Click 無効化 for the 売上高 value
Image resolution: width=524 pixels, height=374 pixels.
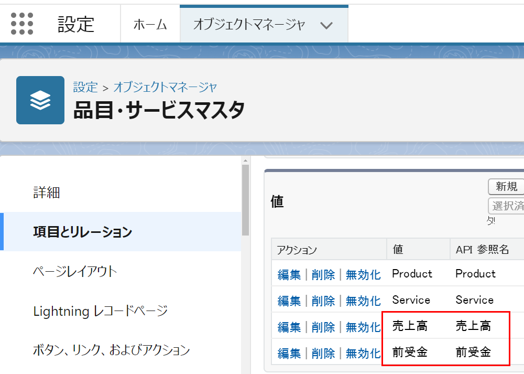[x=363, y=327]
